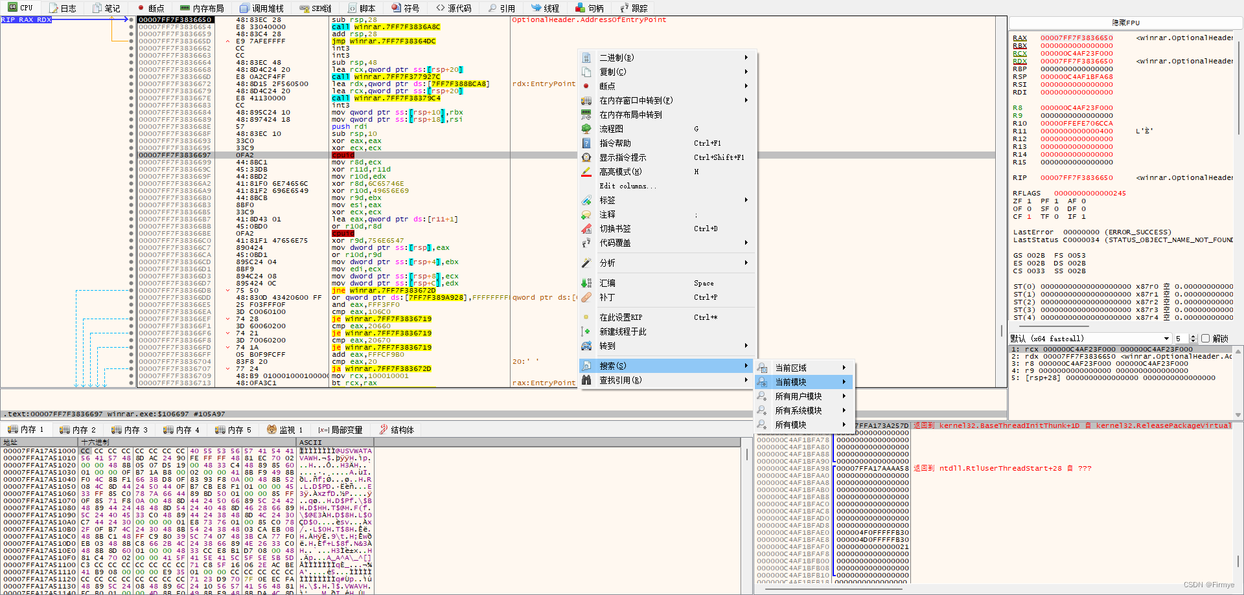This screenshot has width=1244, height=595.
Task: Click the penguin icon for 显示指令提示
Action: 586,157
